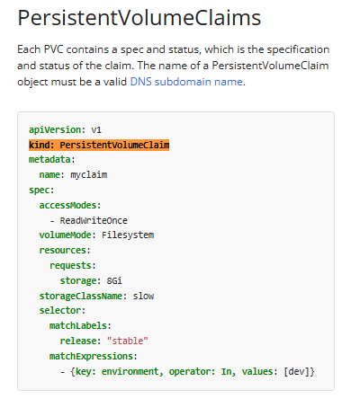The height and width of the screenshot is (399, 342).
Task: Click the 'volumeMode: Filesystem' line
Action: pyautogui.click(x=96, y=235)
